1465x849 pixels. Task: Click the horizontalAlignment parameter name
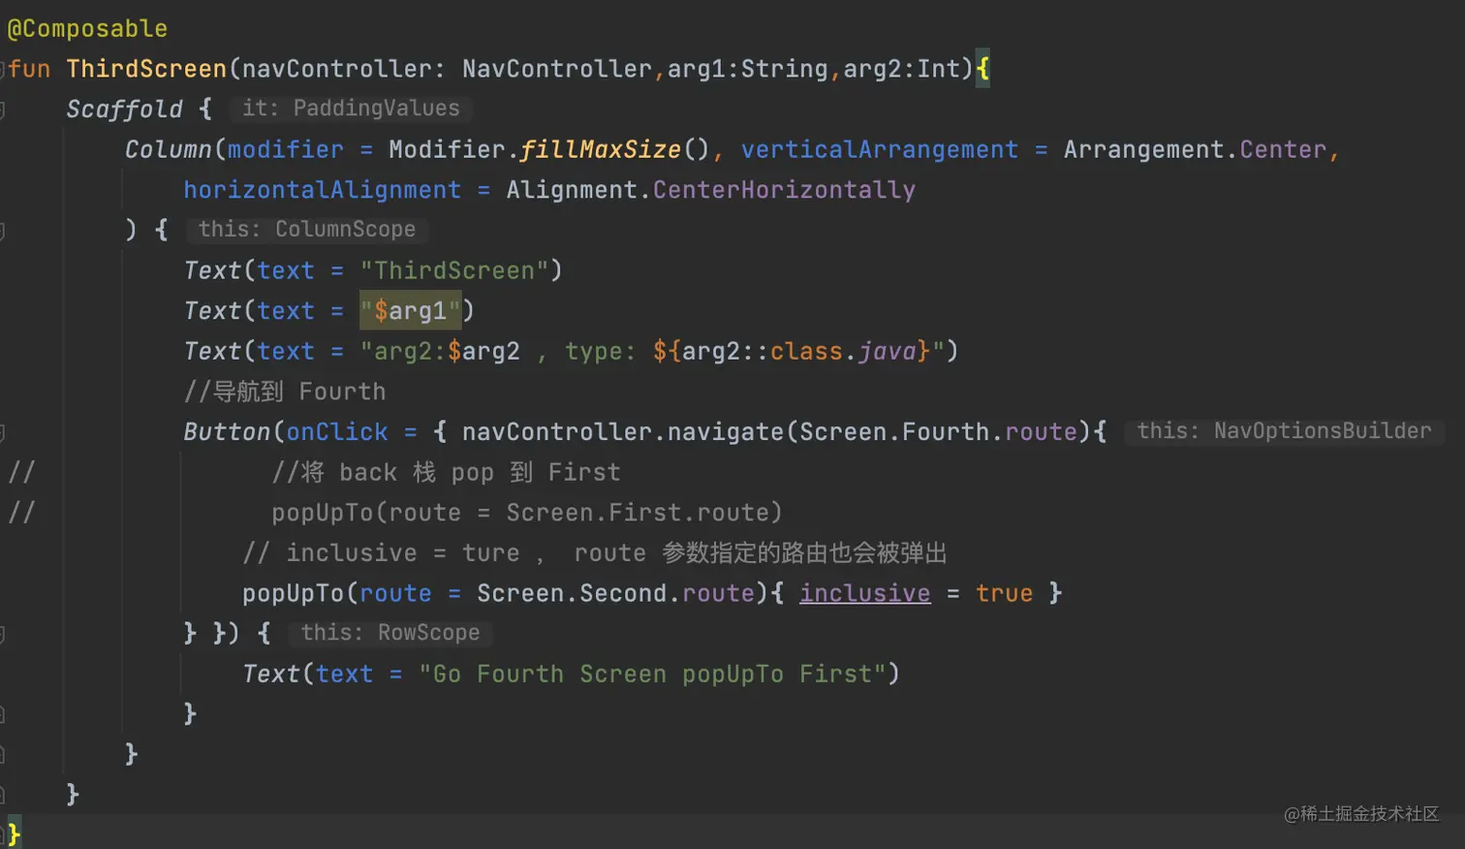(323, 190)
